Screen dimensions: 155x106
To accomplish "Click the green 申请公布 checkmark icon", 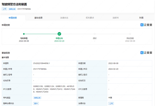I will point(59,34).
